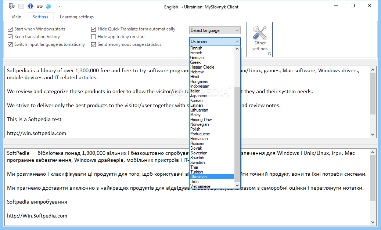
Task: Pick Malay in the dropdown list
Action: coord(212,115)
